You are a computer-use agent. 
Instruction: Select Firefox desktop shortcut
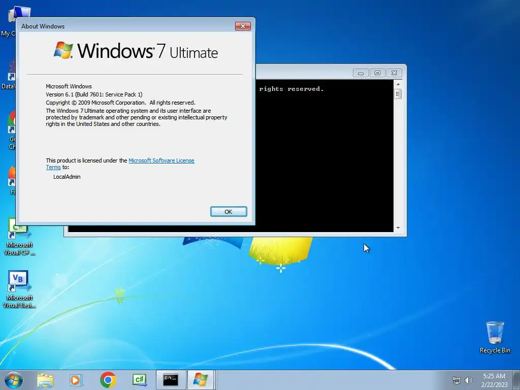click(11, 180)
